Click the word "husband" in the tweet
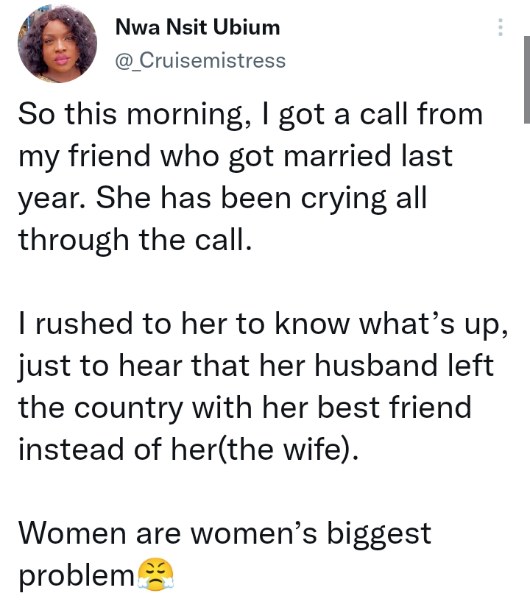 point(376,365)
